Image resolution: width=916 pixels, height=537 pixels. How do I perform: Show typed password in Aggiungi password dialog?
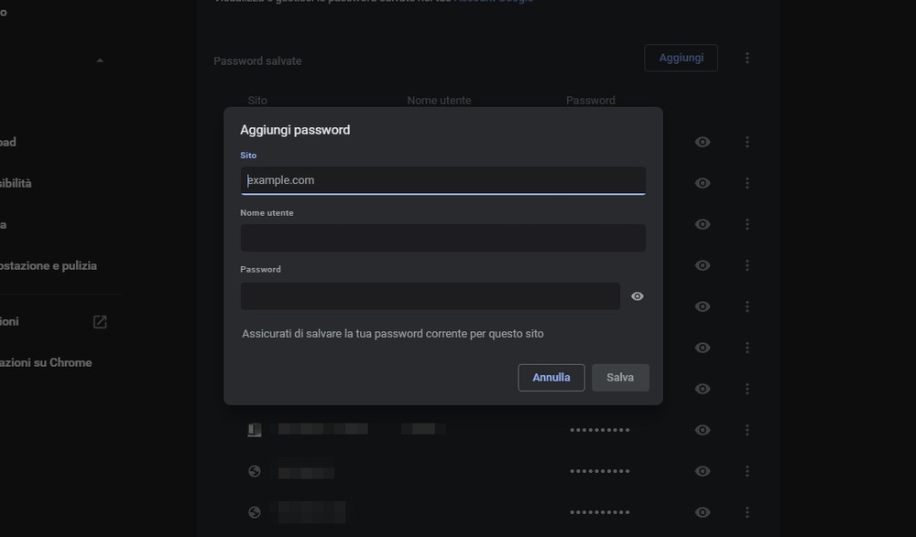(638, 296)
